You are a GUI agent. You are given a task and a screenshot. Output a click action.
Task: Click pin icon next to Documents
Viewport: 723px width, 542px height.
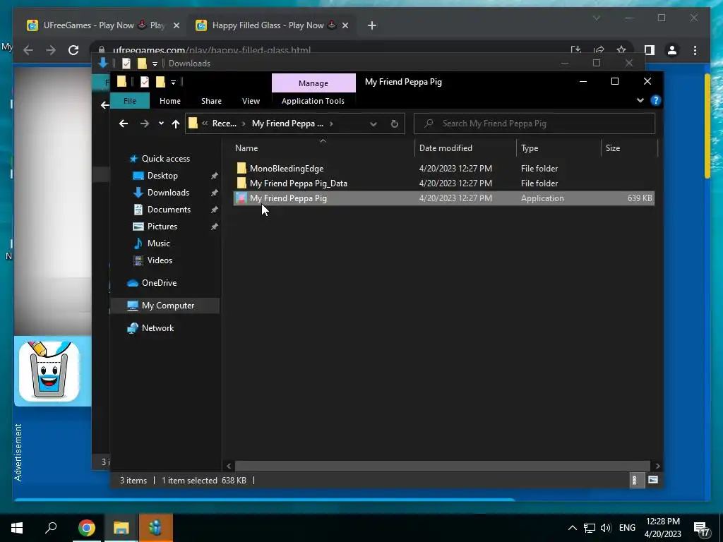[x=214, y=210]
